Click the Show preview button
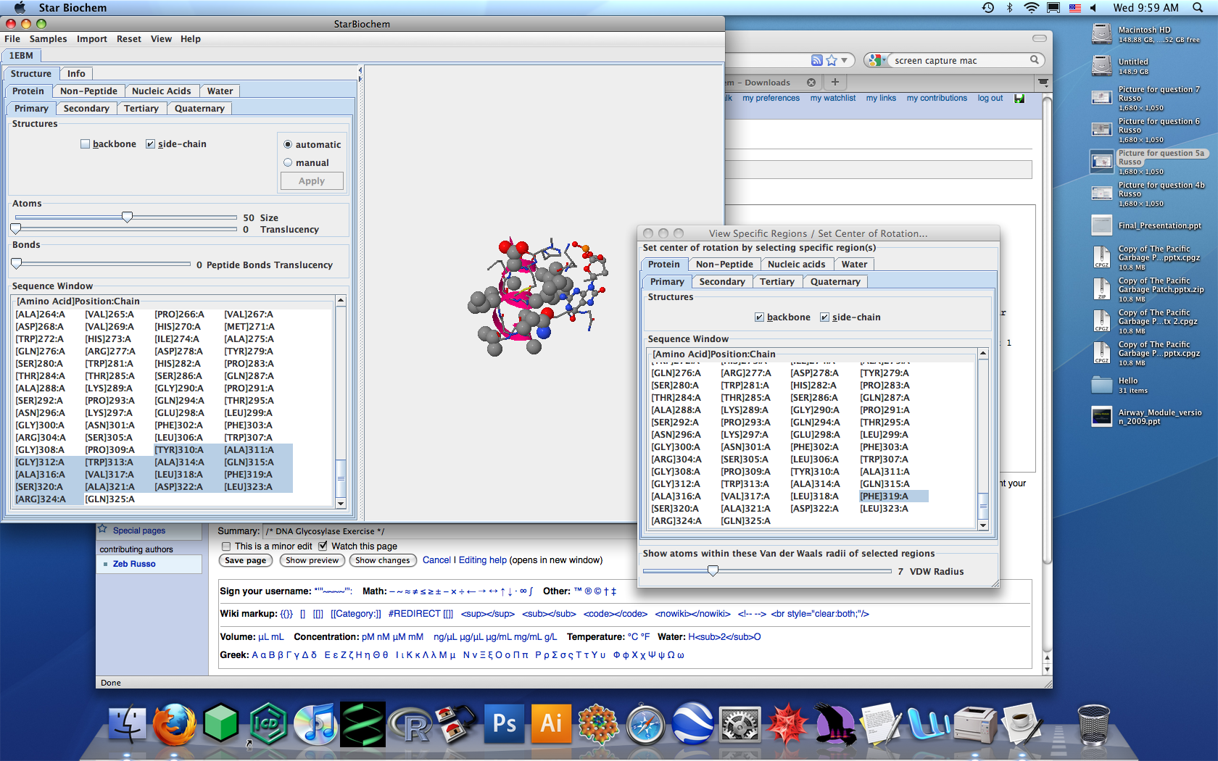 [312, 560]
